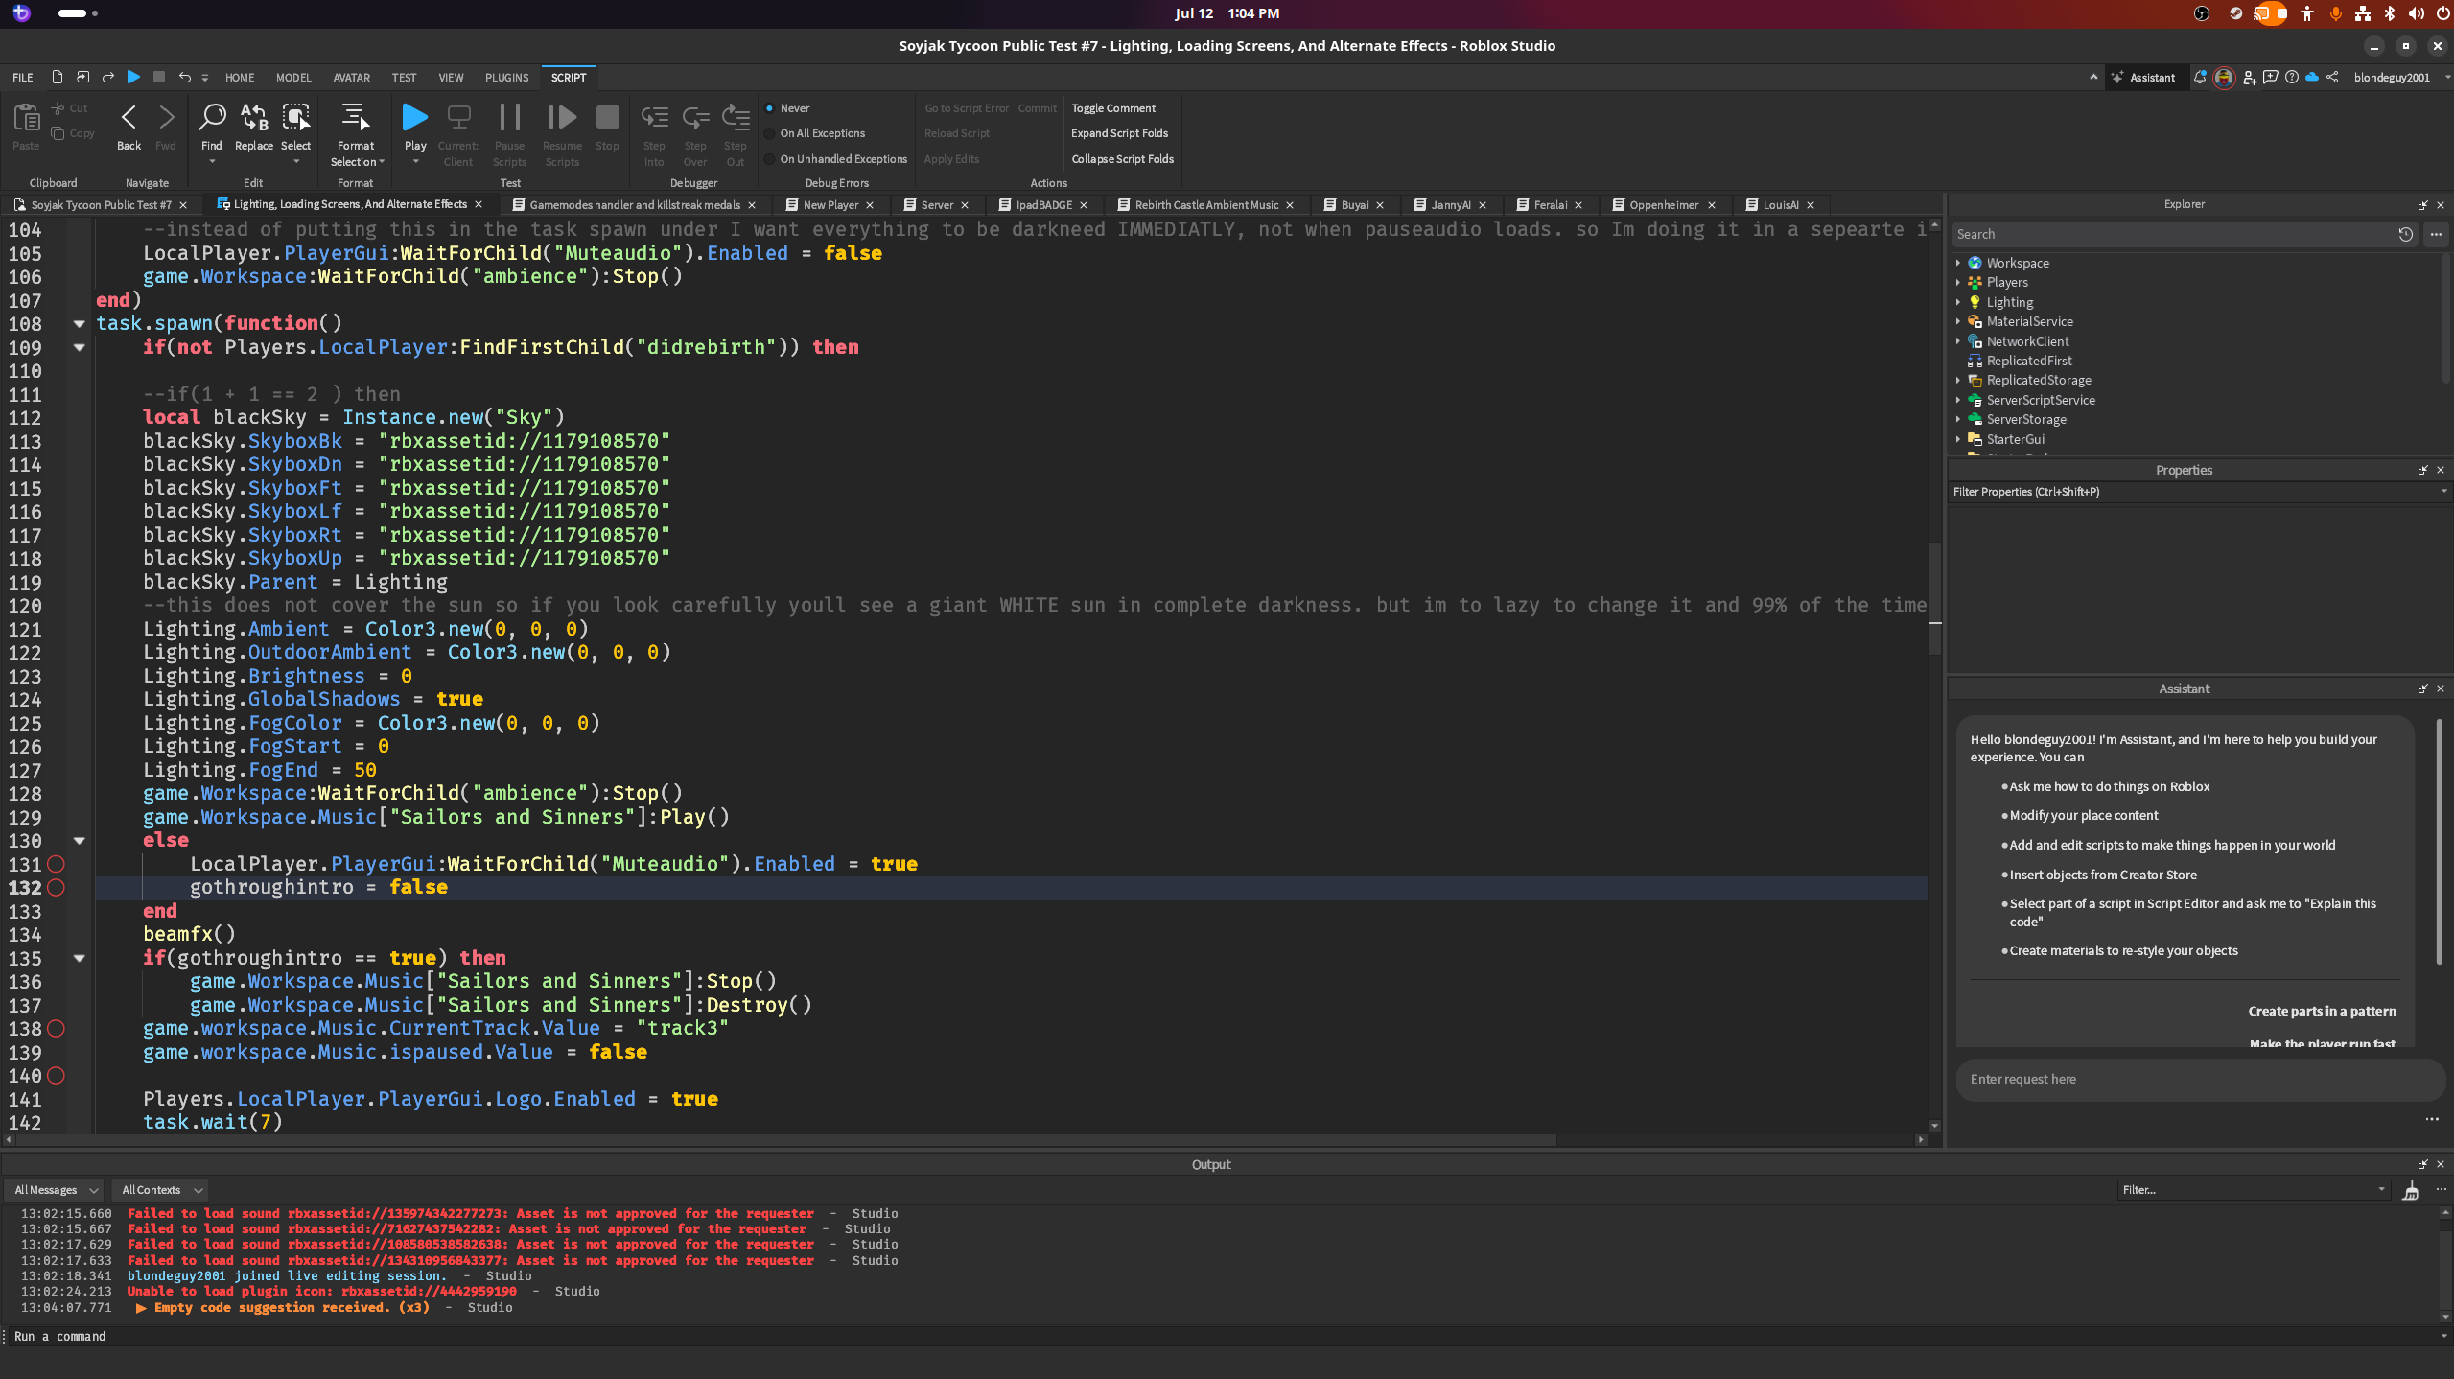Viewport: 2454px width, 1379px height.
Task: Expand ReplicatedStorage tree node
Action: 1958,381
